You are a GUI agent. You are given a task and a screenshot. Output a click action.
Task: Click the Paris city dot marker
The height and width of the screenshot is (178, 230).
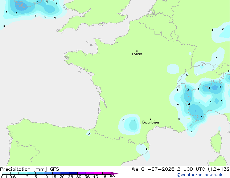tap(137, 51)
